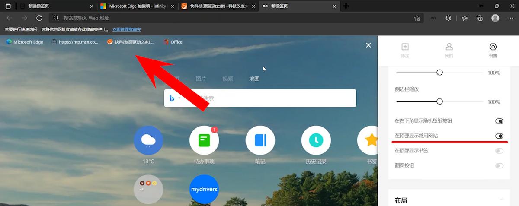The width and height of the screenshot is (519, 206).
Task: Open the Edge settings and more menu
Action: (x=510, y=18)
